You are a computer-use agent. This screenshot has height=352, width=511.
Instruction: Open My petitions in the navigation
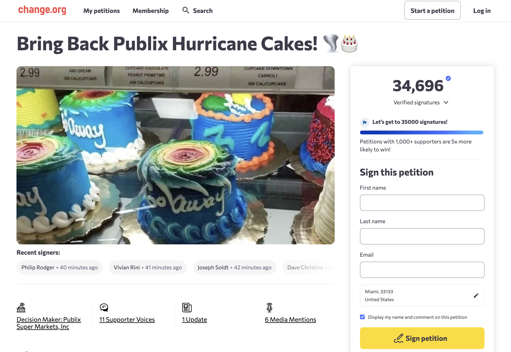pos(102,11)
